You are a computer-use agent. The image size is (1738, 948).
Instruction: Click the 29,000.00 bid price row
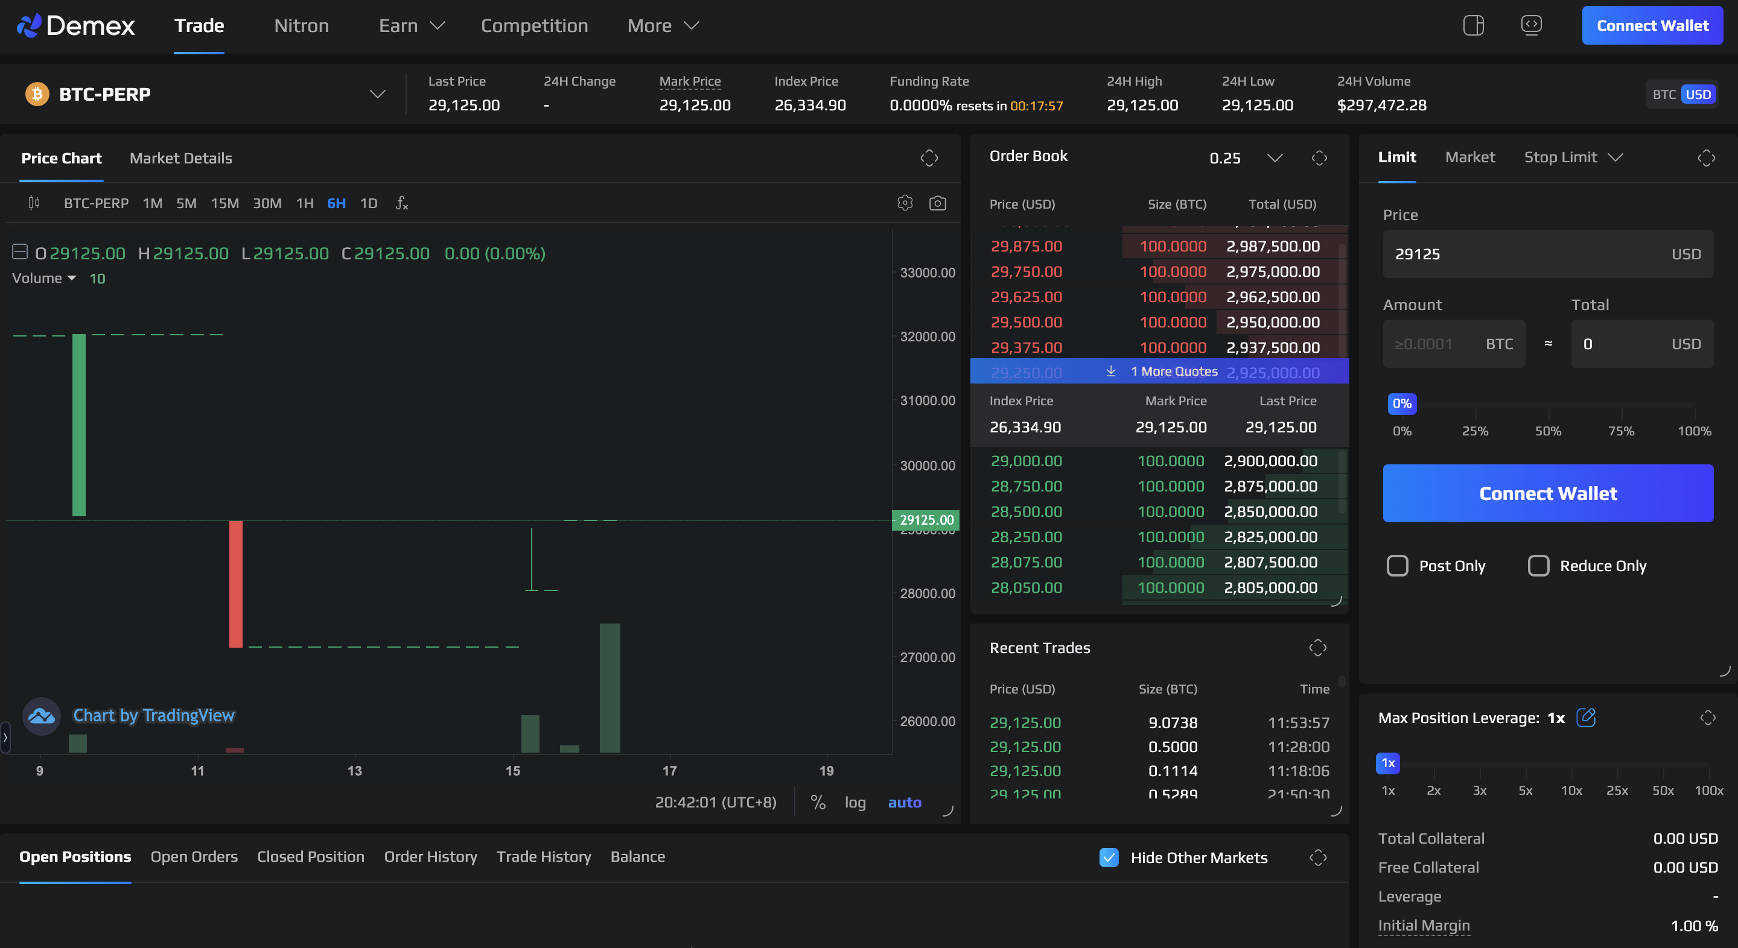[x=1159, y=461]
